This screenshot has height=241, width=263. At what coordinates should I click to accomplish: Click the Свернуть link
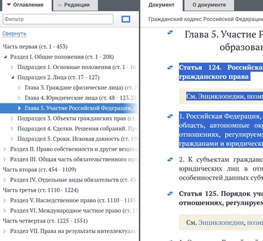click(x=14, y=34)
